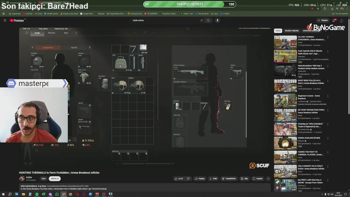Open options for 'Canlı Yayında GOLD Takımla' video

tap(328, 51)
